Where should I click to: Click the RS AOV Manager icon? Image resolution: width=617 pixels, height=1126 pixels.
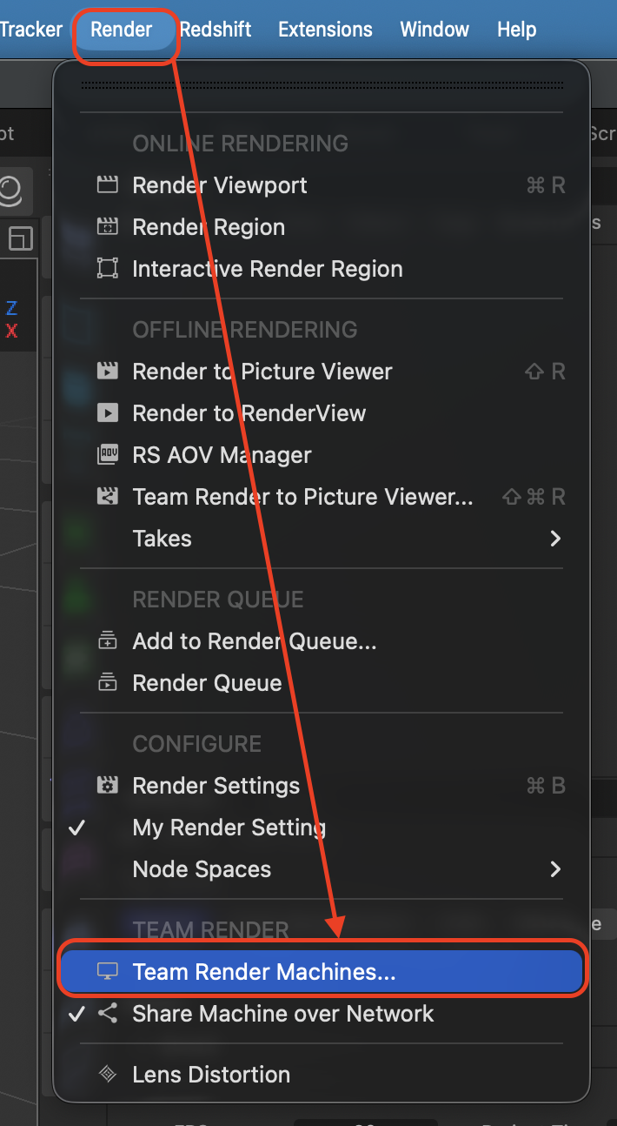point(108,454)
